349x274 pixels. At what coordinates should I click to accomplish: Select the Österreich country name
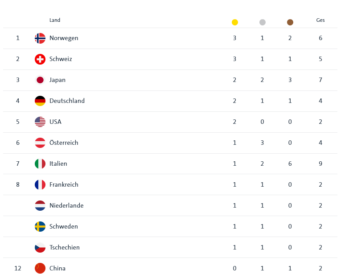point(64,143)
